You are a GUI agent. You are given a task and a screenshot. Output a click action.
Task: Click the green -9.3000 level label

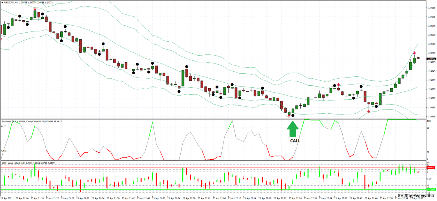[431, 189]
